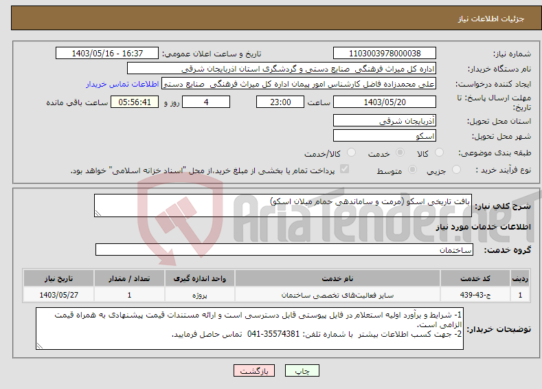Click the چاپ print button
Image resolution: width=542 pixels, height=389 pixels.
point(302,370)
